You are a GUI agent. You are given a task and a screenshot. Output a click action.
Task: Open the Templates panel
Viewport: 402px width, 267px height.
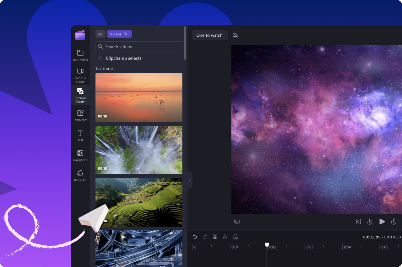(80, 115)
